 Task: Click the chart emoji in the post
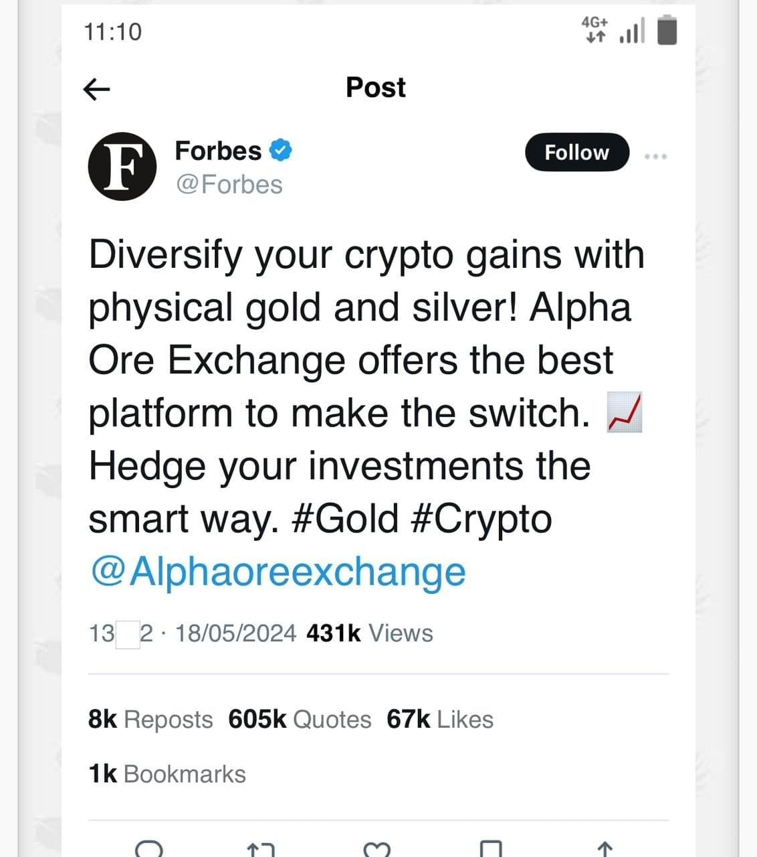pos(624,413)
